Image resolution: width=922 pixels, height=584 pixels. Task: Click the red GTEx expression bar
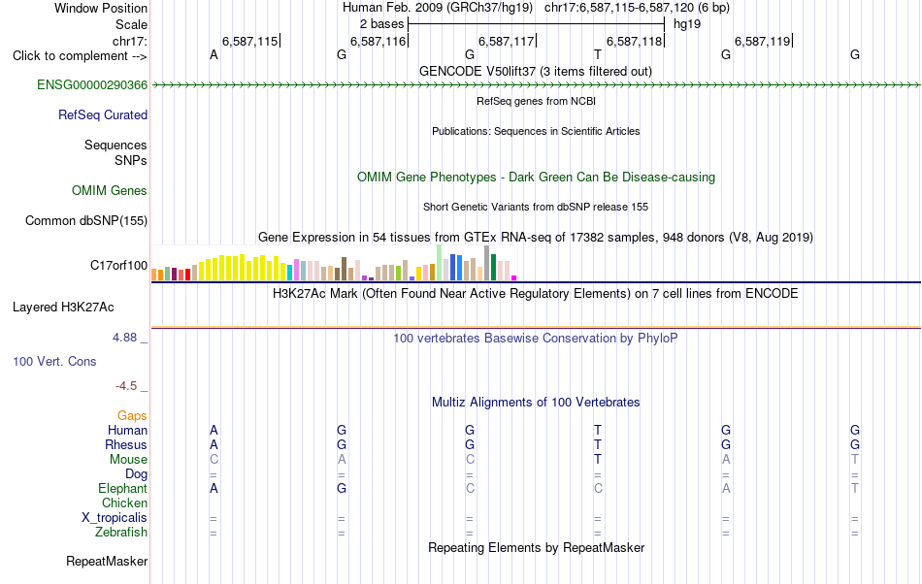point(188,275)
